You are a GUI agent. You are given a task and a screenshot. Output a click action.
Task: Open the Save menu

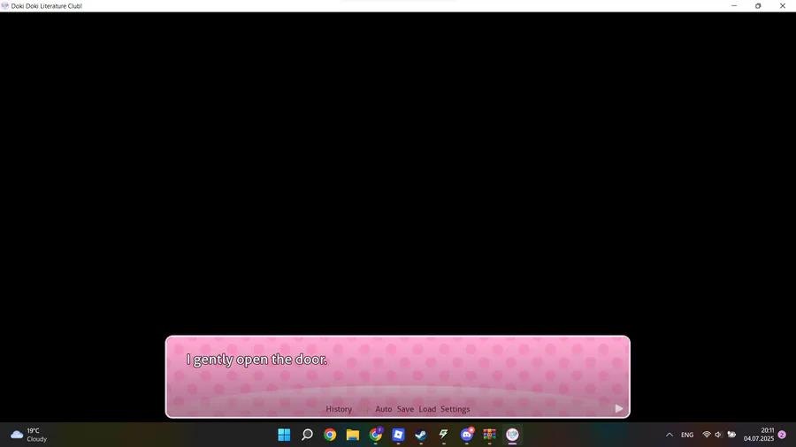point(405,409)
